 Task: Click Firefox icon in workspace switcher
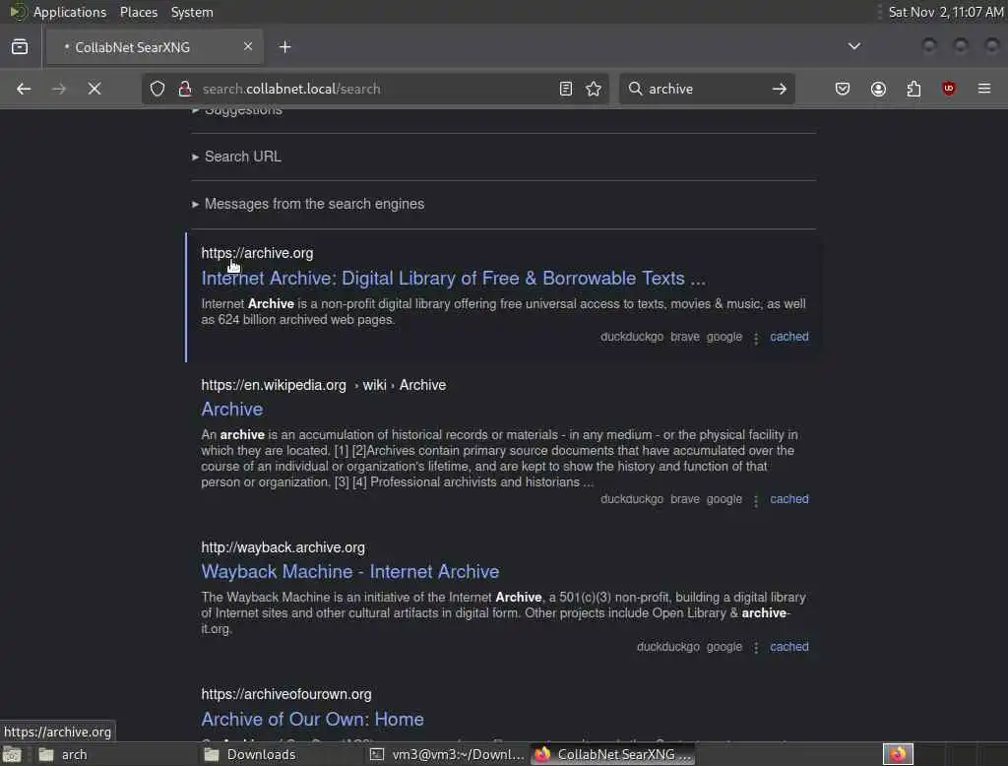898,754
